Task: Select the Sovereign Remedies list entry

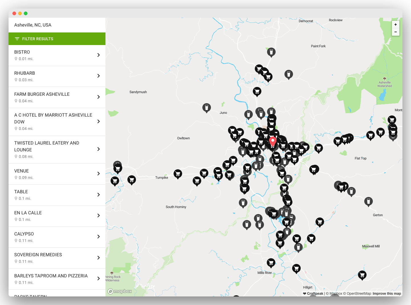Action: tap(57, 258)
